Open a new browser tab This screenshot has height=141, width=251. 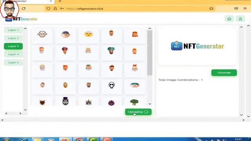pos(60,1)
